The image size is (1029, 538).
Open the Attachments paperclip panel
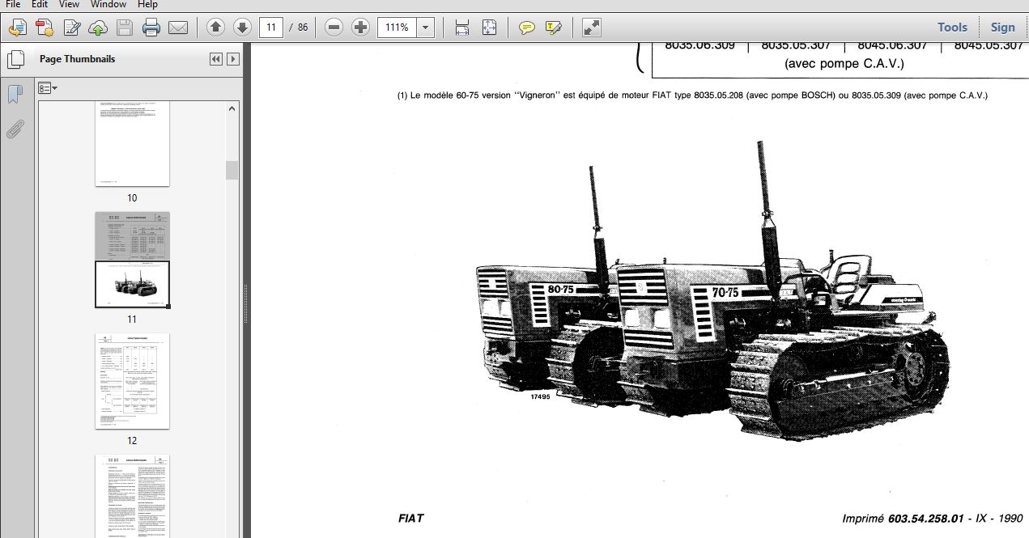pos(15,129)
